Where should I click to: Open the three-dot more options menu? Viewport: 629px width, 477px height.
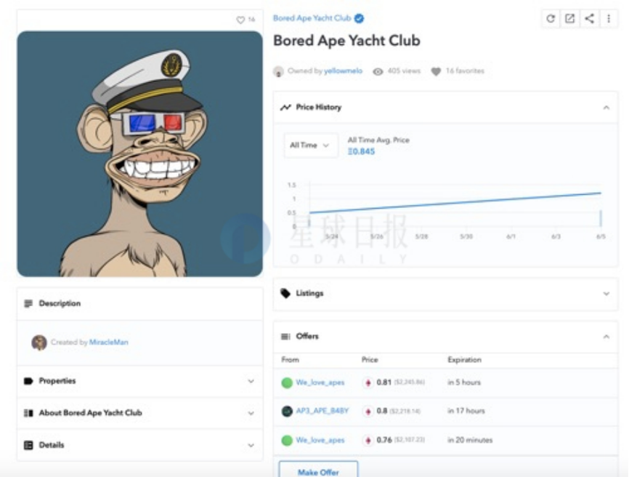pos(609,18)
